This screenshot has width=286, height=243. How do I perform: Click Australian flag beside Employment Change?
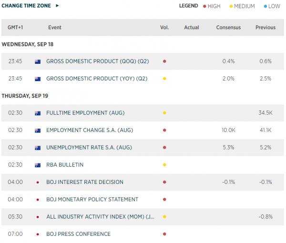click(38, 131)
